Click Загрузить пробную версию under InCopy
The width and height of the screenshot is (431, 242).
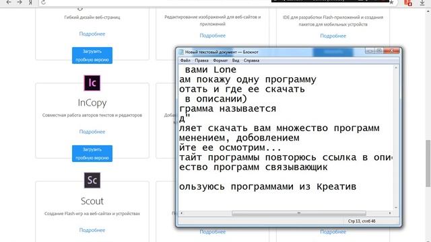92,153
